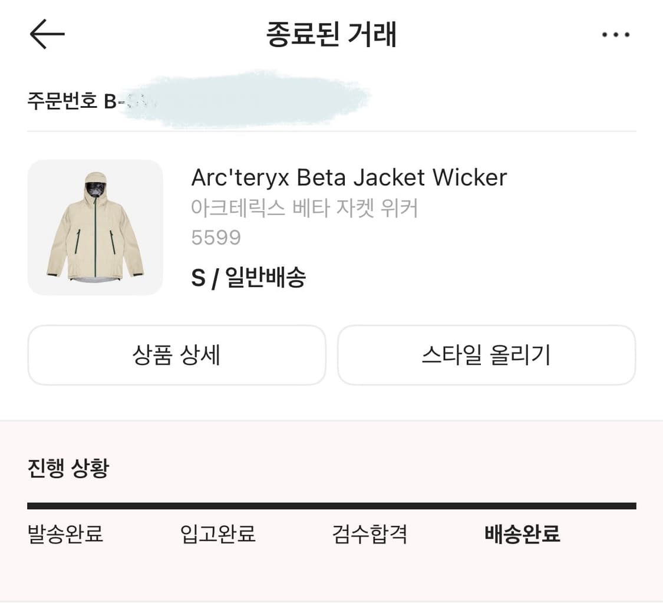This screenshot has height=603, width=663.
Task: Tap the Korean product name 아크테릭스 베타 자켓 위커
Action: [305, 209]
